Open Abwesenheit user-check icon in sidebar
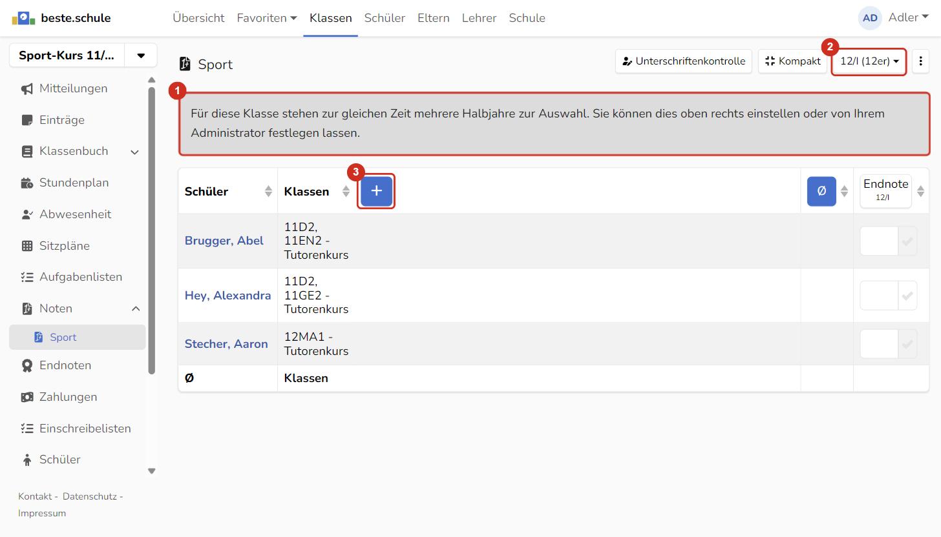Screen dimensions: 941x537 (26, 214)
